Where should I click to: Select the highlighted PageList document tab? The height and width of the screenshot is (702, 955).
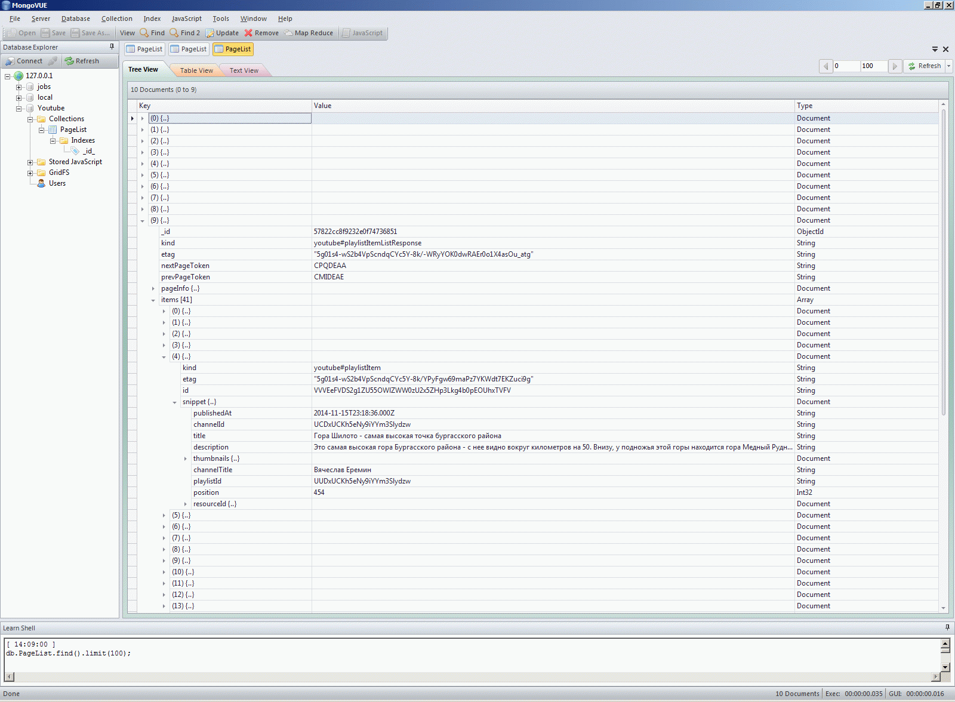coord(233,49)
